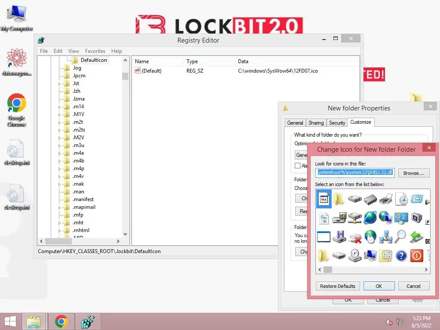Expand the .m14 key in tree
Viewport: 440px width, 330px height.
(x=59, y=107)
